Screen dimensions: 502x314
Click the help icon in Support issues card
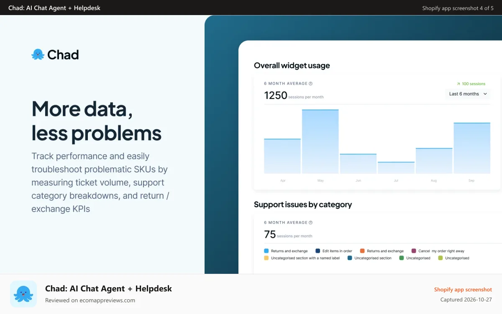click(310, 222)
